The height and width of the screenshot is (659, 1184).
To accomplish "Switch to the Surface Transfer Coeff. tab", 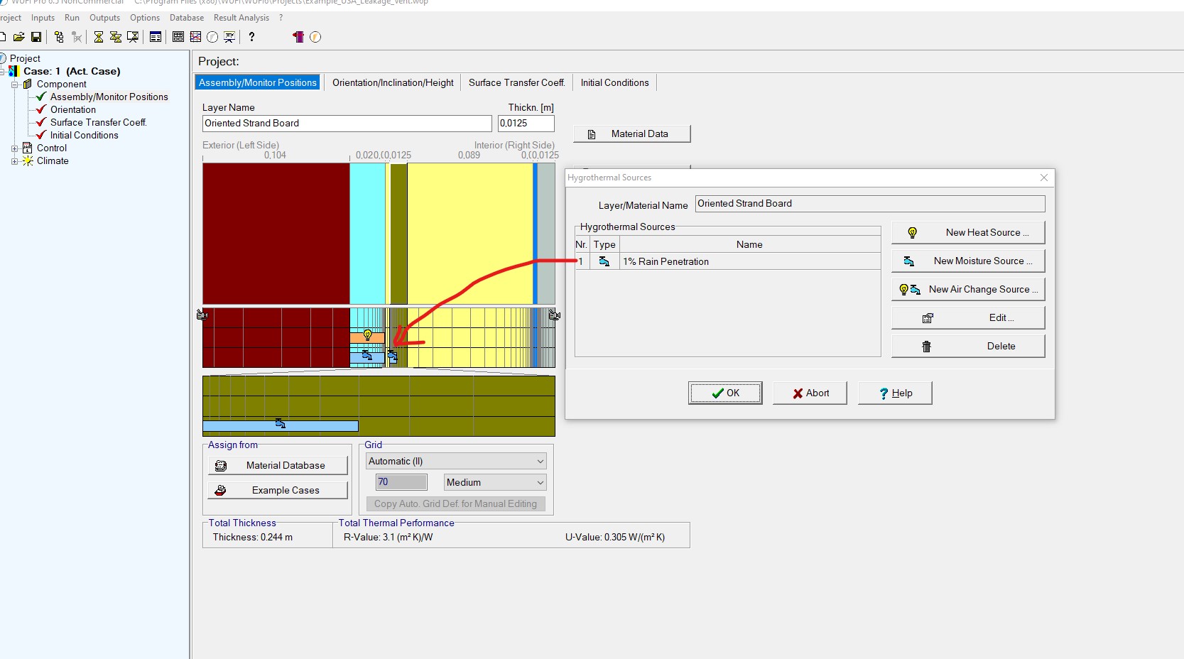I will coord(516,83).
